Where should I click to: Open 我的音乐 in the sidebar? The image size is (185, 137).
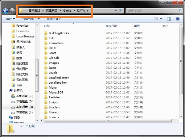[x=22, y=80]
